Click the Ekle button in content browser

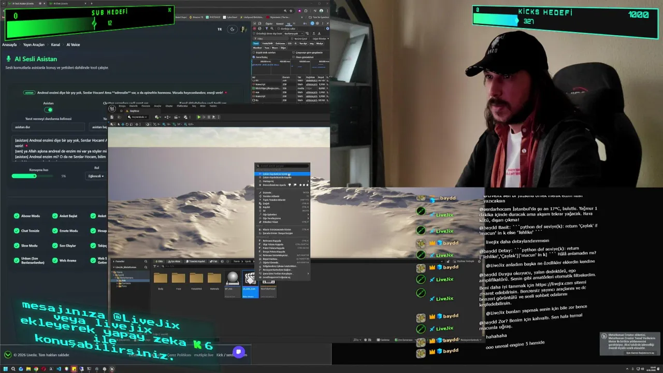(158, 261)
